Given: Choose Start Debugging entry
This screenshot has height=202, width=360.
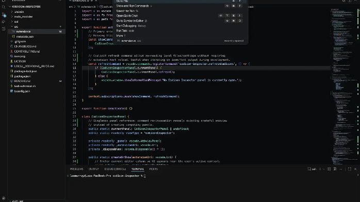Looking at the screenshot, I should (180, 26).
